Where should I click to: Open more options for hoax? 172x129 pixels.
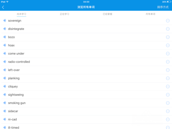[168, 45]
